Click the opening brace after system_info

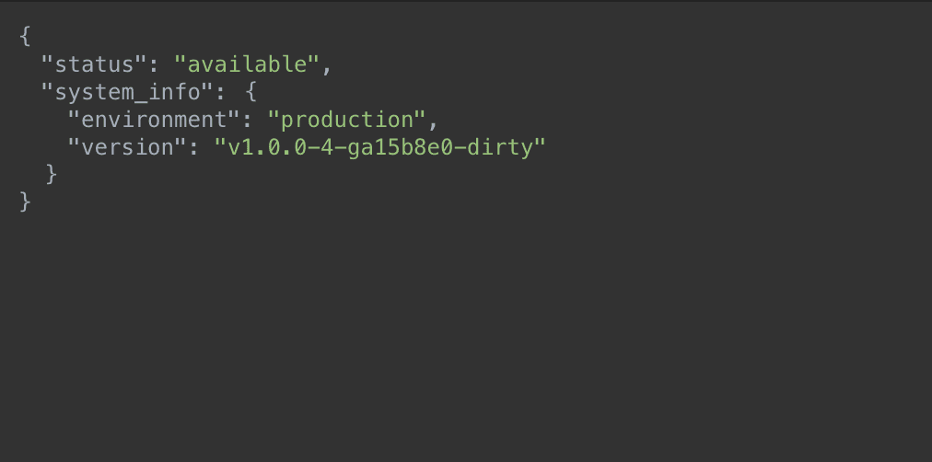coord(250,92)
